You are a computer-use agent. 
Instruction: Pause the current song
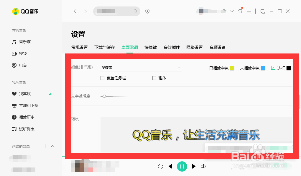tap(182, 166)
